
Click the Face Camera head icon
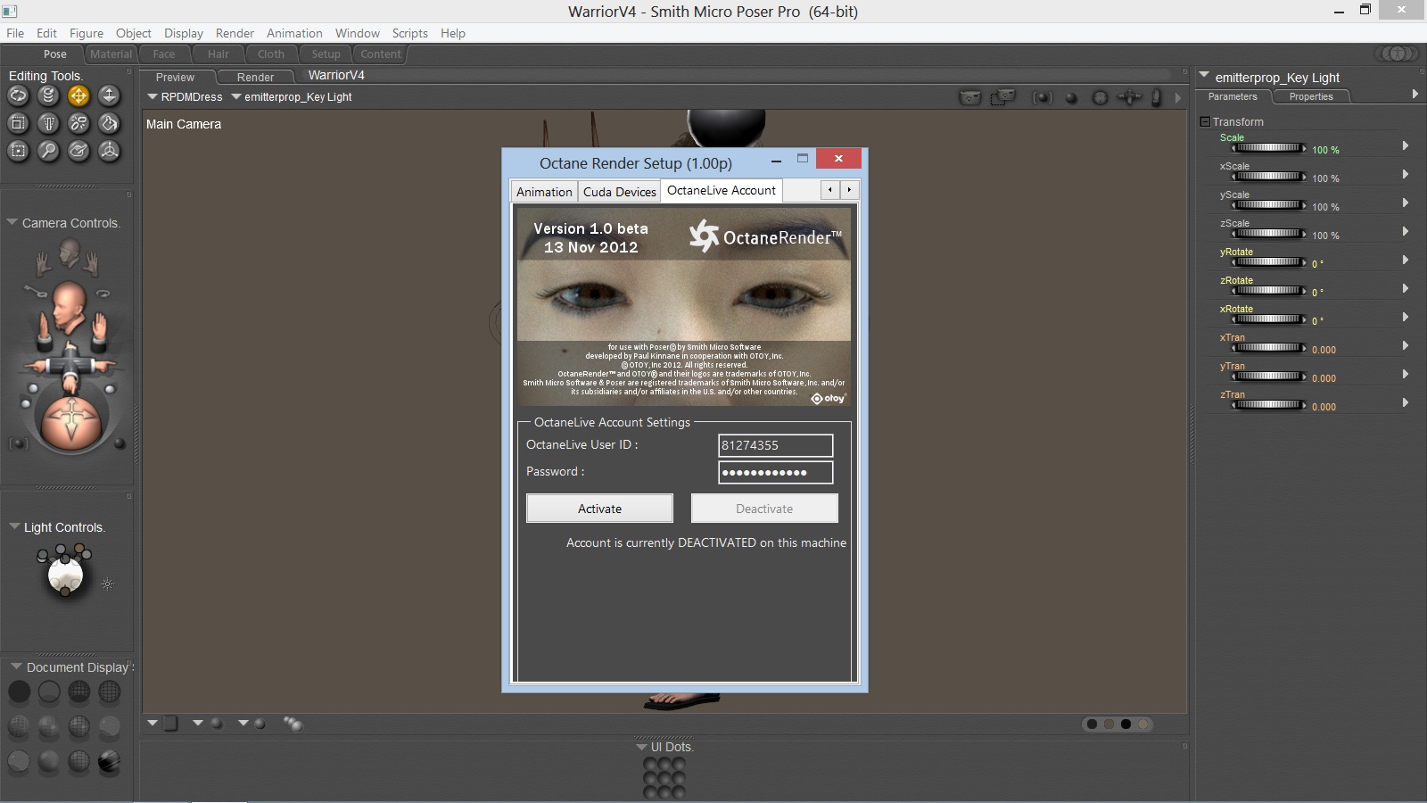(x=69, y=254)
